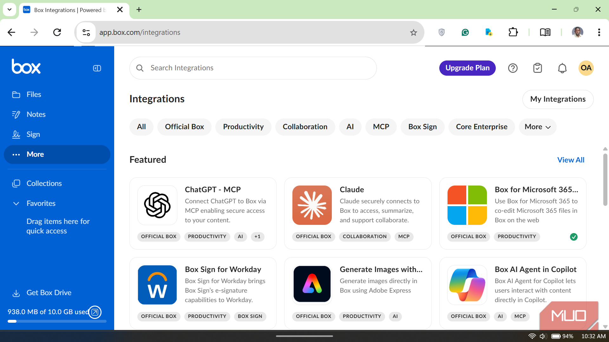Open storage usage details arrow icon
Image resolution: width=609 pixels, height=342 pixels.
[x=95, y=312]
